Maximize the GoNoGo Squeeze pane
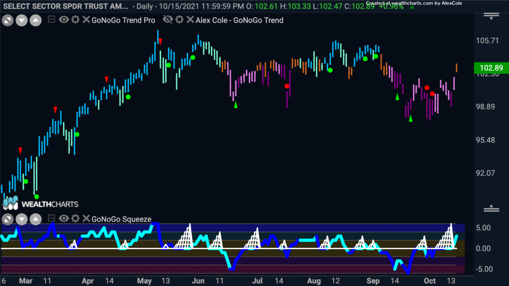 (x=7, y=219)
